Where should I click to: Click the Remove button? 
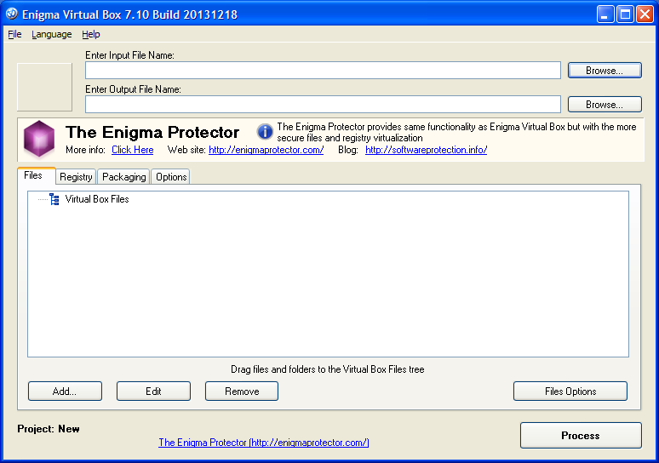242,392
